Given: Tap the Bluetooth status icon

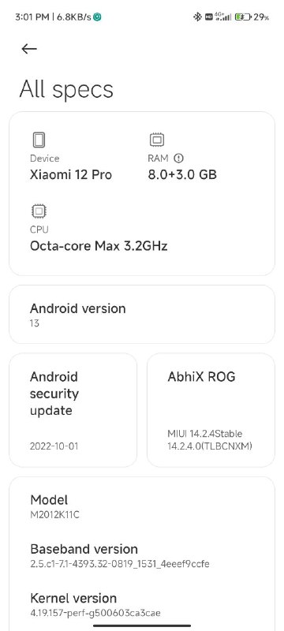Looking at the screenshot, I should point(197,17).
